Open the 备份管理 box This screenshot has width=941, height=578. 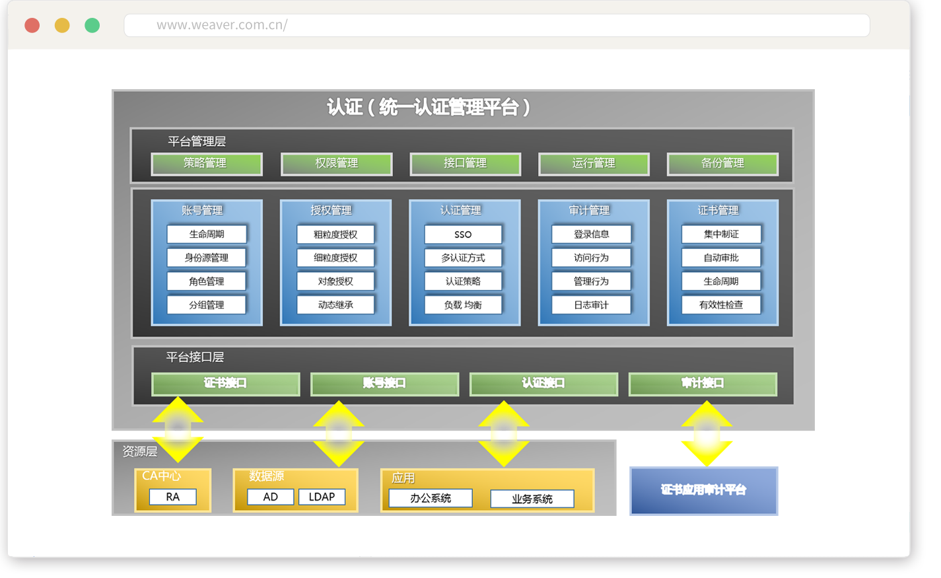(722, 164)
